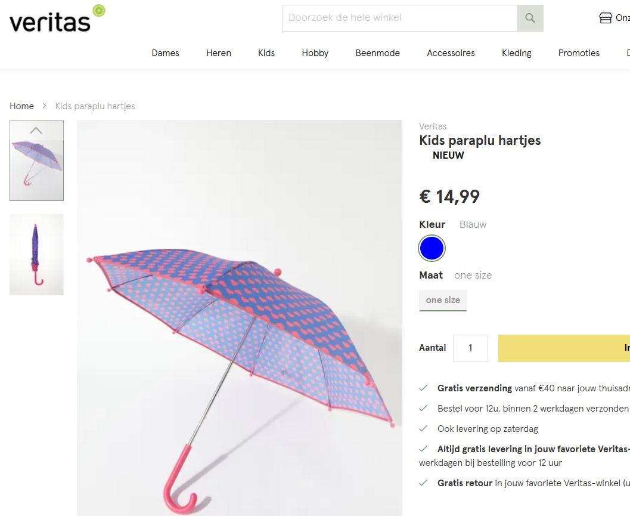This screenshot has width=630, height=516.
Task: Open the Promoties menu
Action: tap(579, 52)
